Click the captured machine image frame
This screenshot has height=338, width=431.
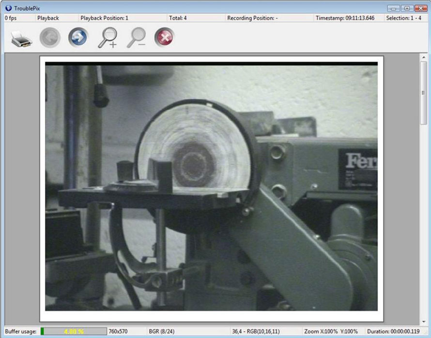[x=211, y=186]
